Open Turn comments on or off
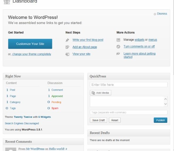 point(139,46)
